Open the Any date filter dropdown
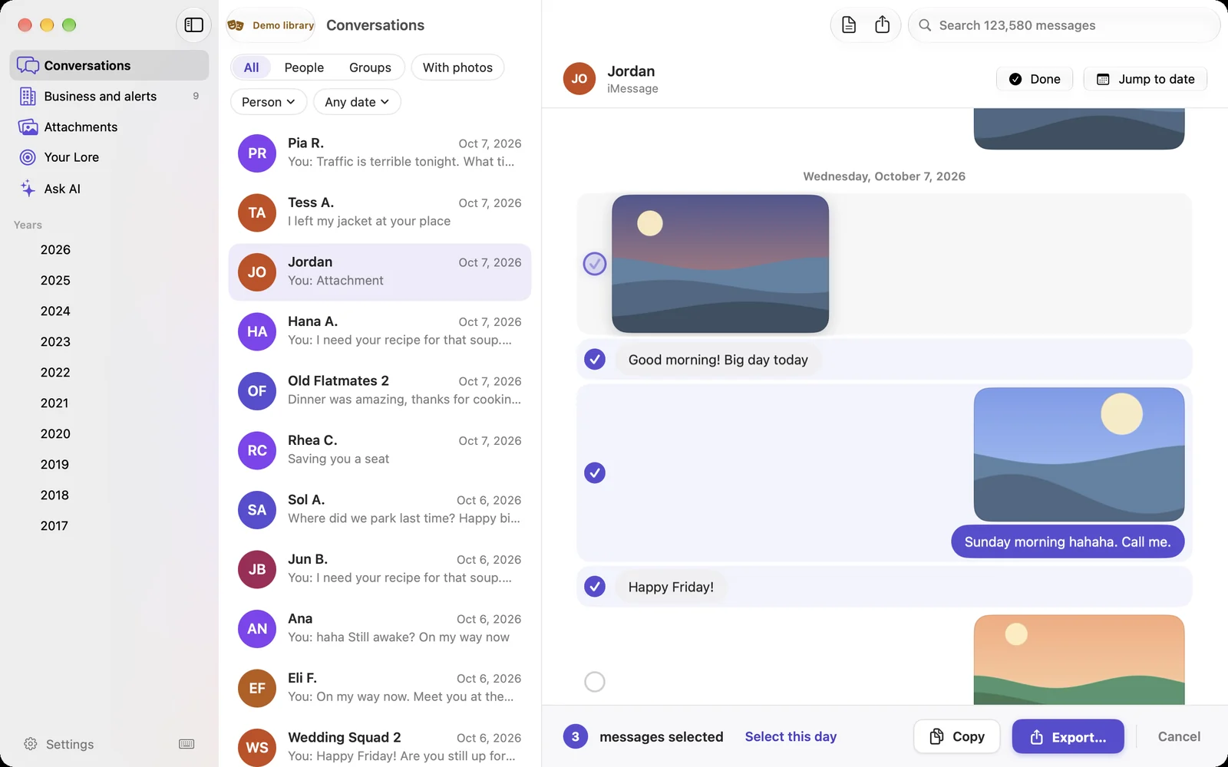The image size is (1228, 767). coord(357,102)
